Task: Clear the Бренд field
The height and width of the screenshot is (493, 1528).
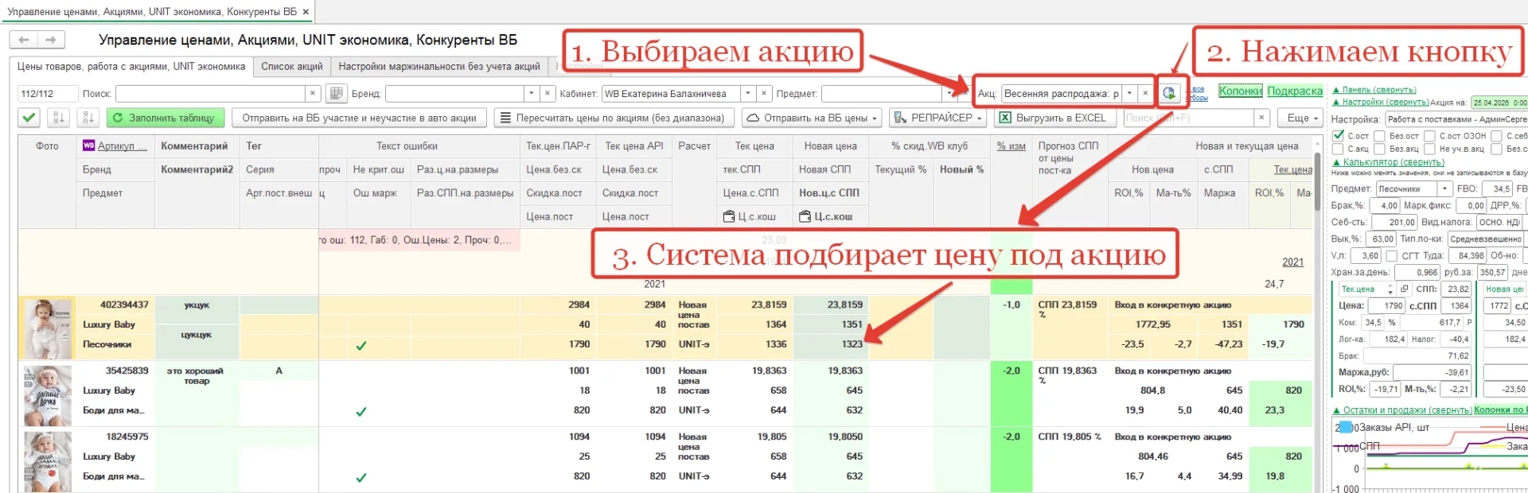Action: pos(548,94)
